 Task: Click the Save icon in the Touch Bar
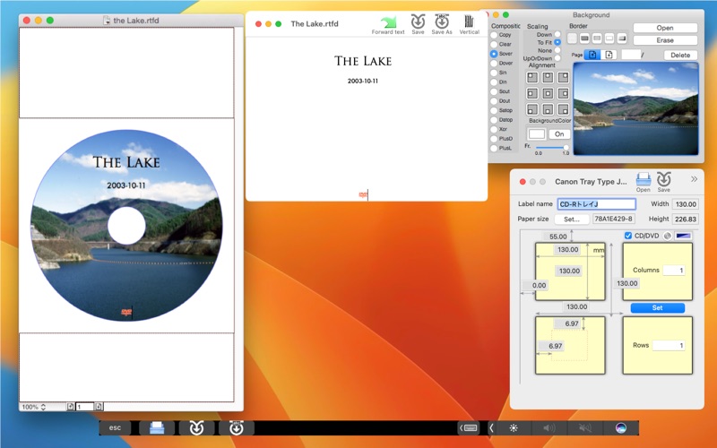click(196, 428)
